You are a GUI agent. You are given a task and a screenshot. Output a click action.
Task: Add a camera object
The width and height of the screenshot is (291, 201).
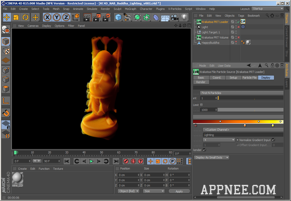pyautogui.click(x=175, y=17)
